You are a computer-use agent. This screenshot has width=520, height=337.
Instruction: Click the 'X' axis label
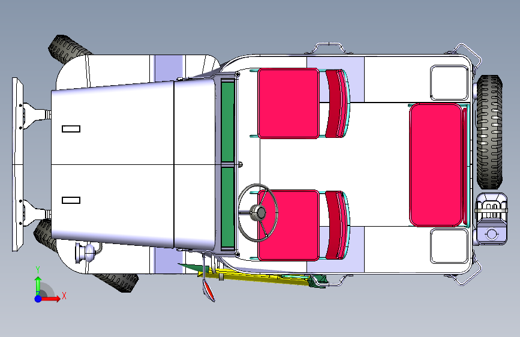point(64,296)
